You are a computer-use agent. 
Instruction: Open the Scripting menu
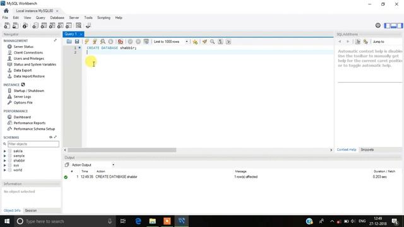pos(104,18)
